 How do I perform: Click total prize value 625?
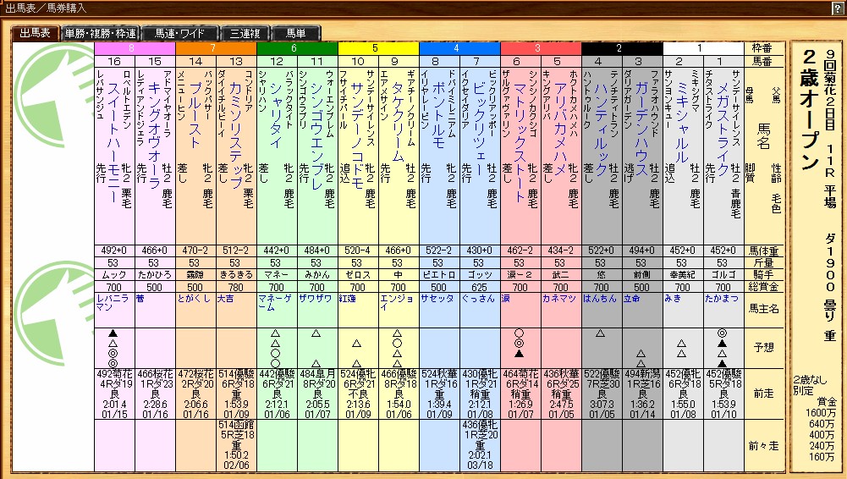click(480, 287)
